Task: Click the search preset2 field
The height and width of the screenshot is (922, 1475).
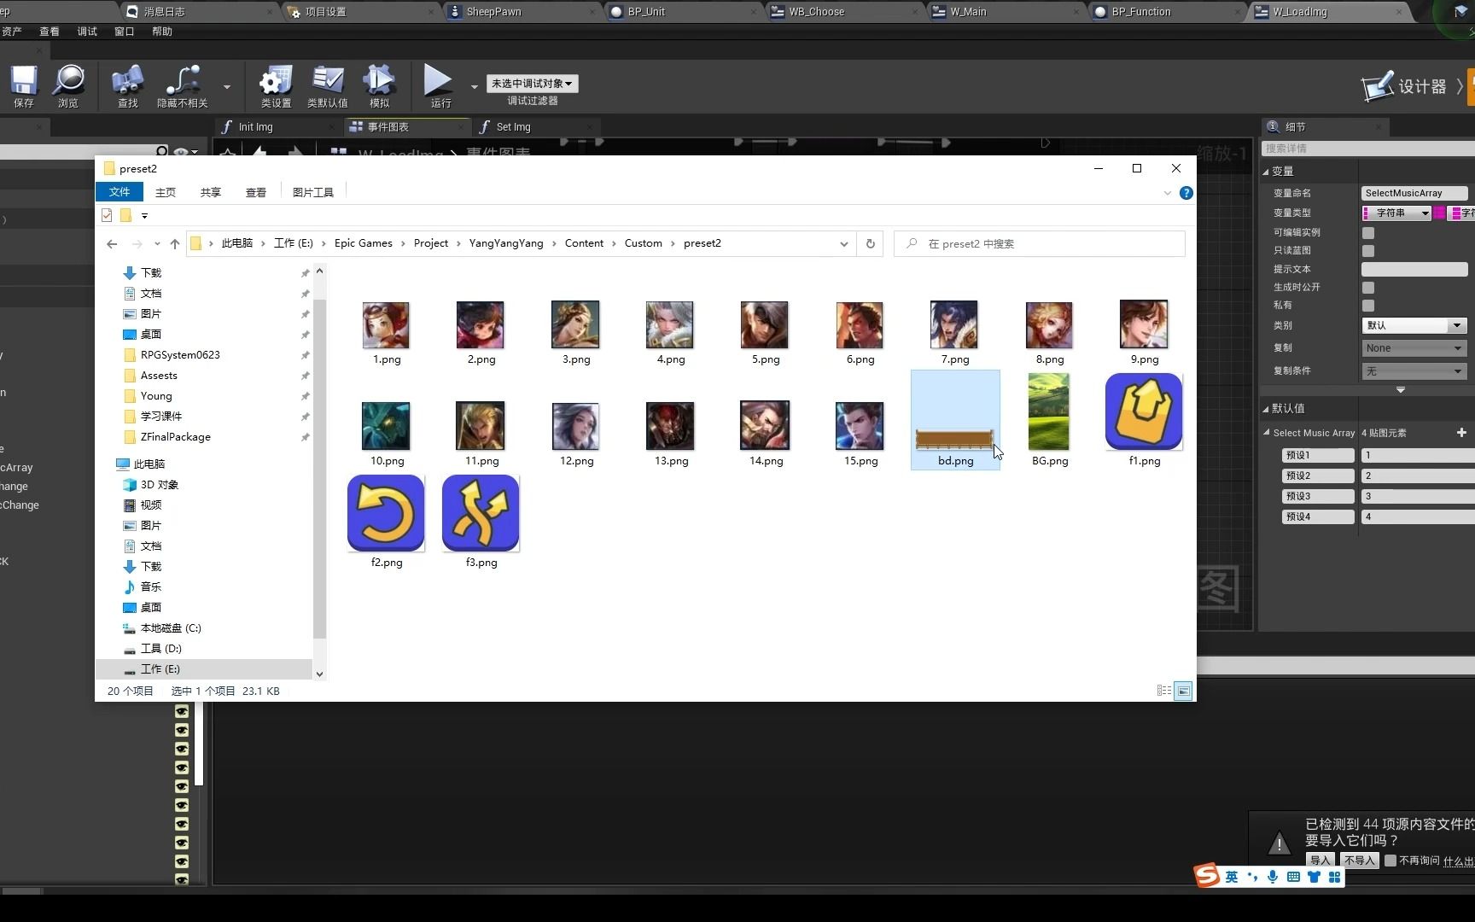Action: click(1040, 243)
